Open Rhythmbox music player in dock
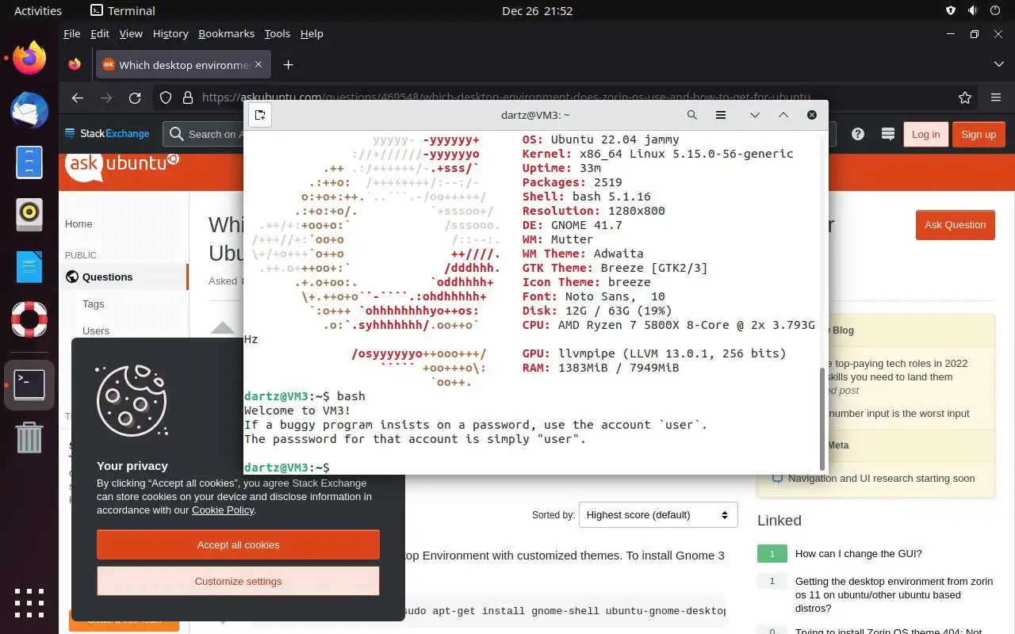The height and width of the screenshot is (634, 1015). (29, 214)
